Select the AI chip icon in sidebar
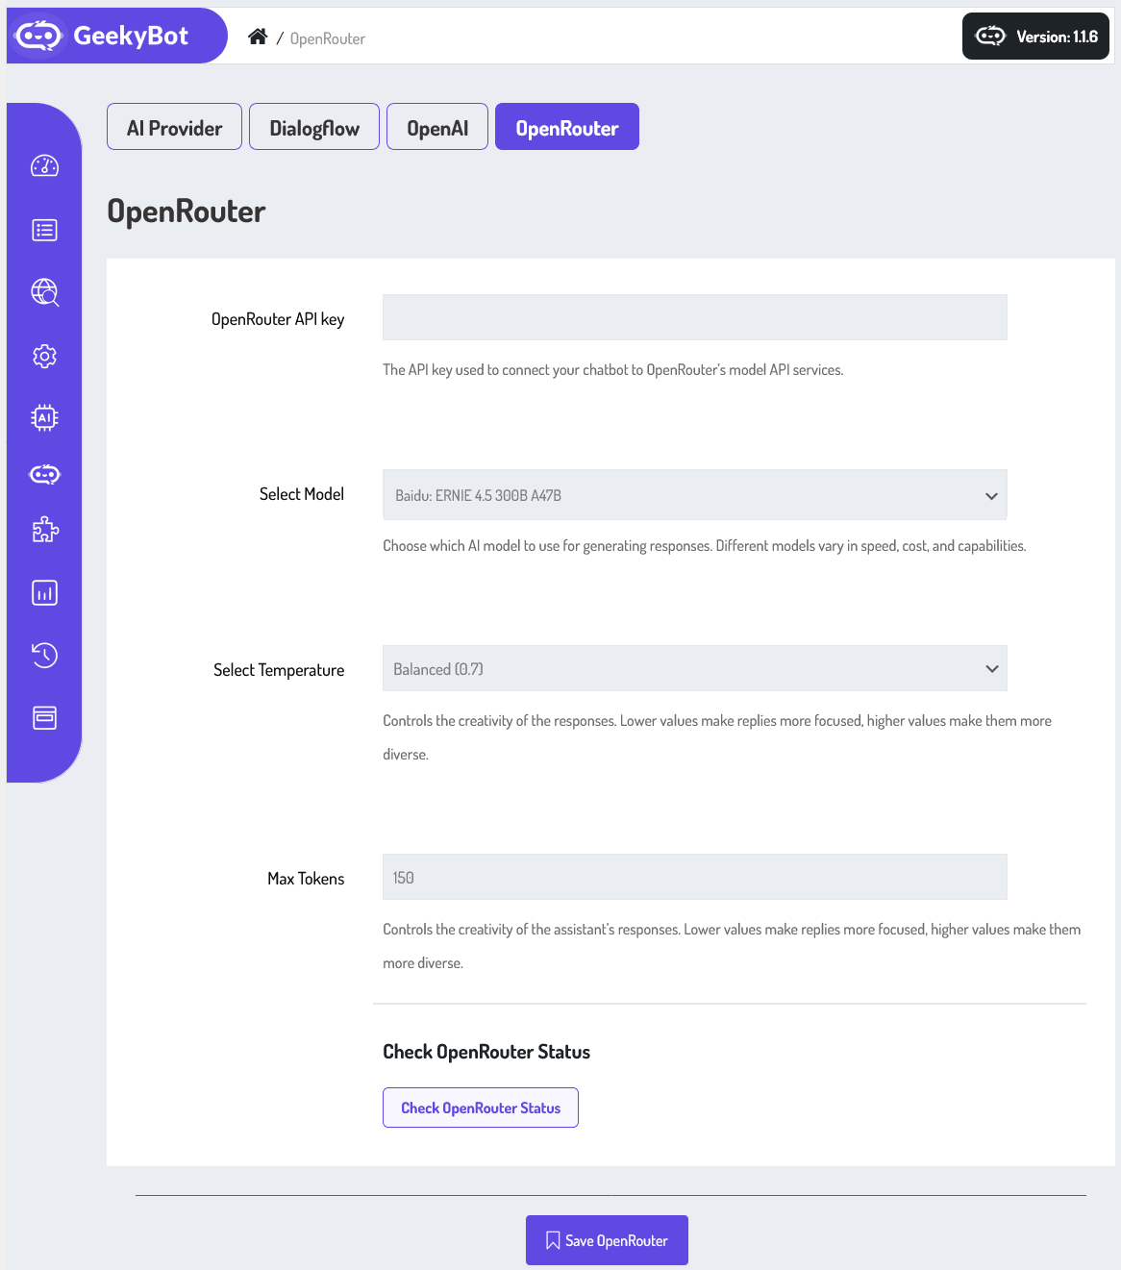The width and height of the screenshot is (1121, 1270). [44, 417]
